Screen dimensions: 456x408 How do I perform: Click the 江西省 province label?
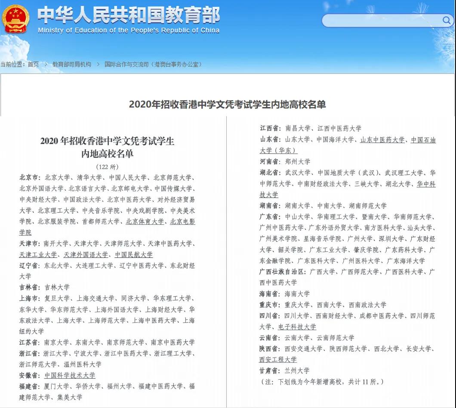[x=271, y=128]
